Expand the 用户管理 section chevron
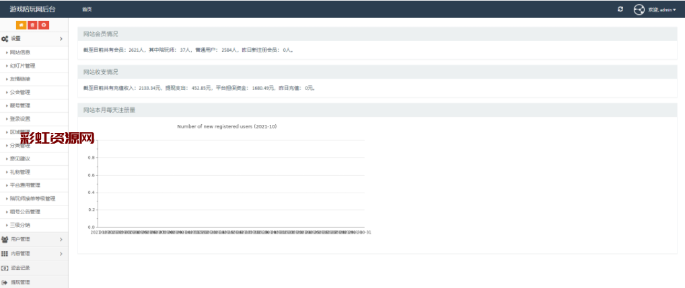 [x=61, y=239]
